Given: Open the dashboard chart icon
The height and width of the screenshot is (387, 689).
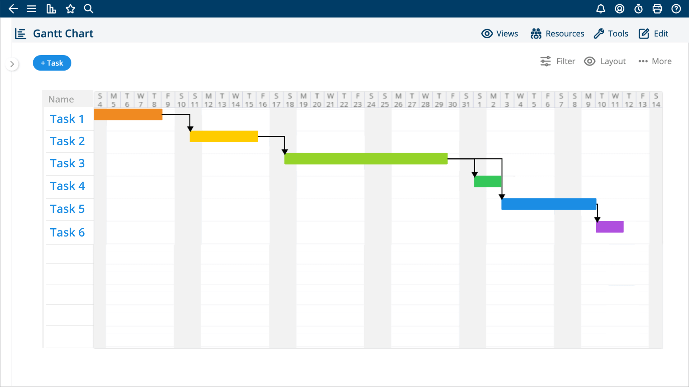Looking at the screenshot, I should [x=51, y=9].
